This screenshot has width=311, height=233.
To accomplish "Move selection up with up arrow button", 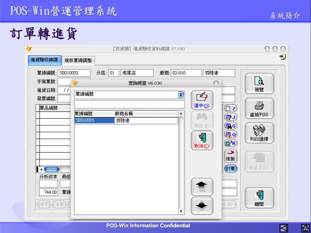I will [x=202, y=187].
